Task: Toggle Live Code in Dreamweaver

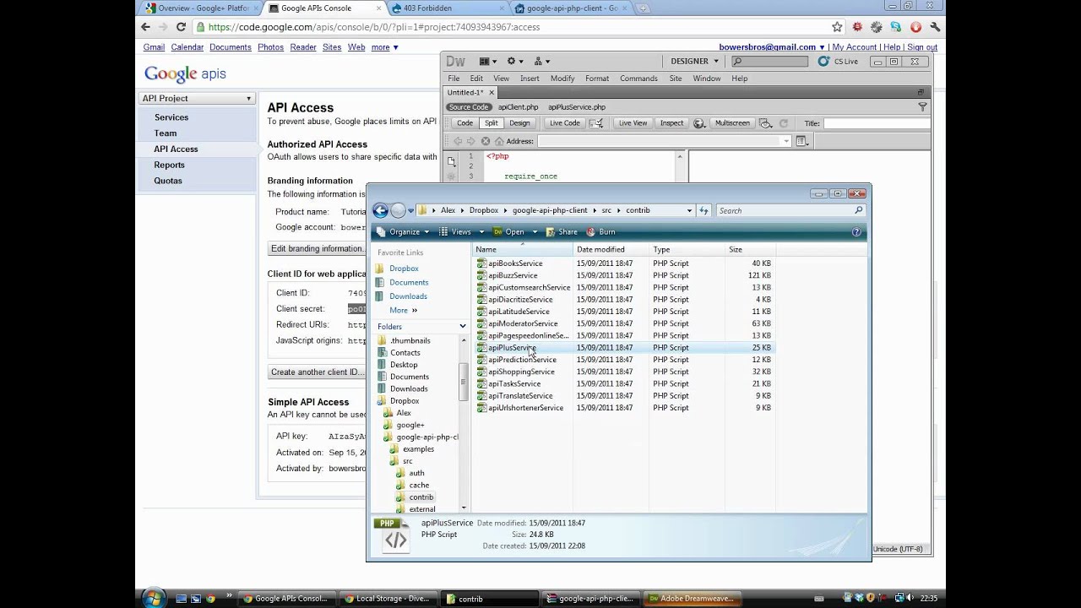Action: (x=565, y=123)
